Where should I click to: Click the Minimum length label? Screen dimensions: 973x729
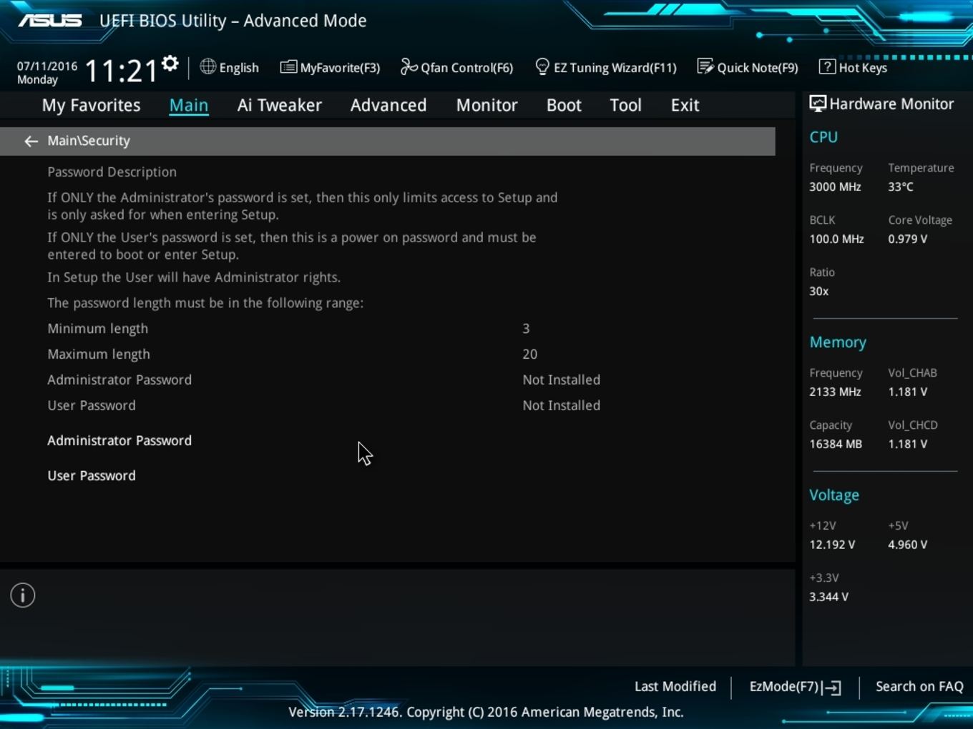coord(98,329)
